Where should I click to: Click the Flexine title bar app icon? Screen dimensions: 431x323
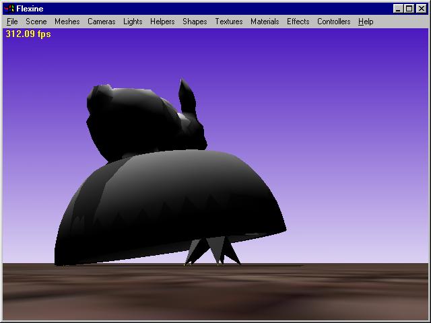9,9
